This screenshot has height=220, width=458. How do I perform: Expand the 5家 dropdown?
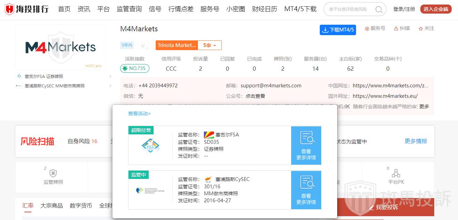[210, 45]
